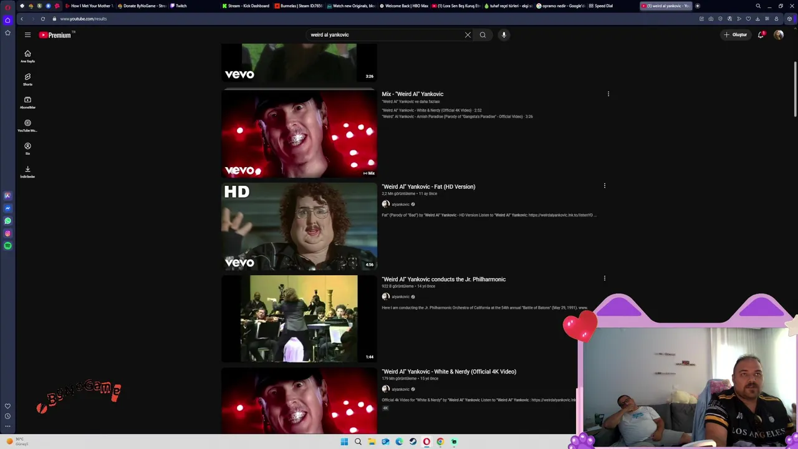The height and width of the screenshot is (449, 798).
Task: Open the YouTube hamburger guide menu
Action: pyautogui.click(x=27, y=35)
